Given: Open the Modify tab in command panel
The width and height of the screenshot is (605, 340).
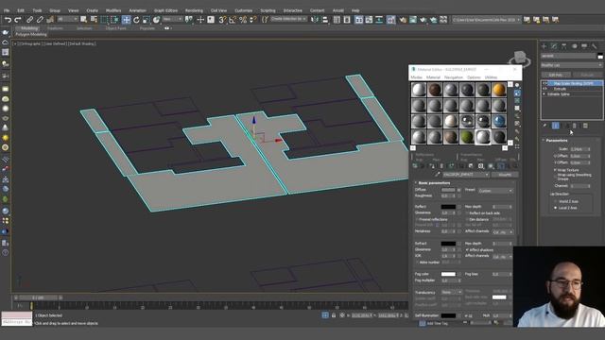Looking at the screenshot, I should tap(554, 46).
